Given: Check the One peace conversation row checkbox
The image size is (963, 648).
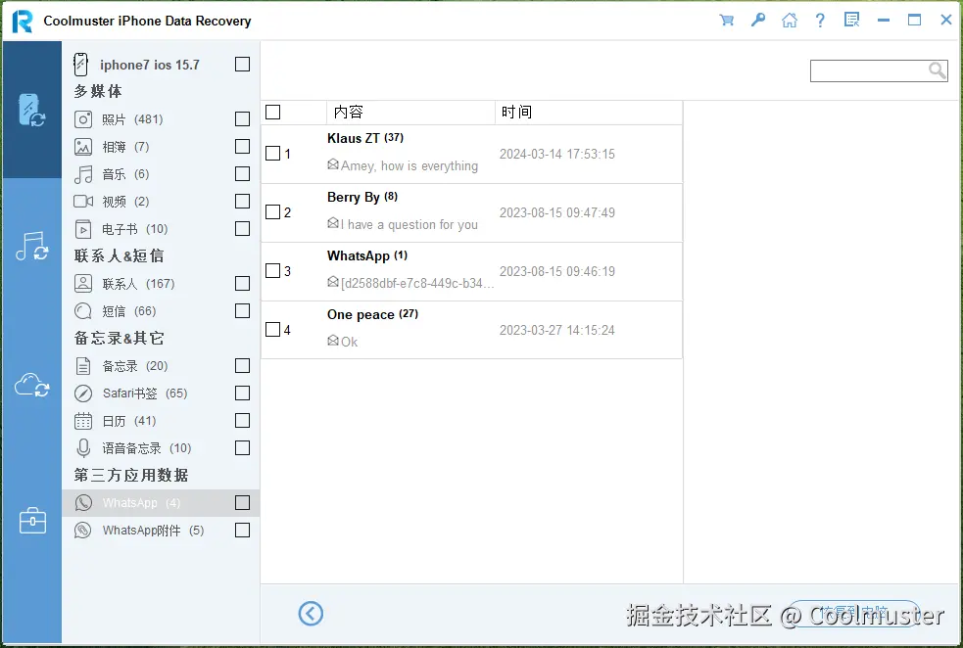Looking at the screenshot, I should click(272, 330).
